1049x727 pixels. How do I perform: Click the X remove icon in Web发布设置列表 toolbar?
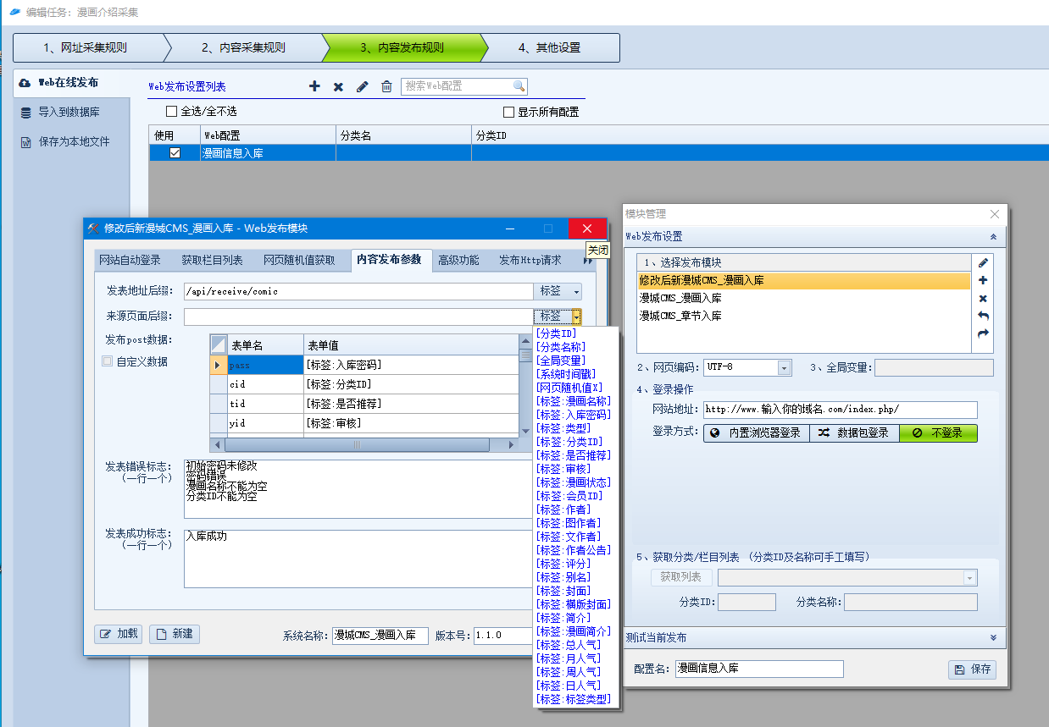[338, 86]
